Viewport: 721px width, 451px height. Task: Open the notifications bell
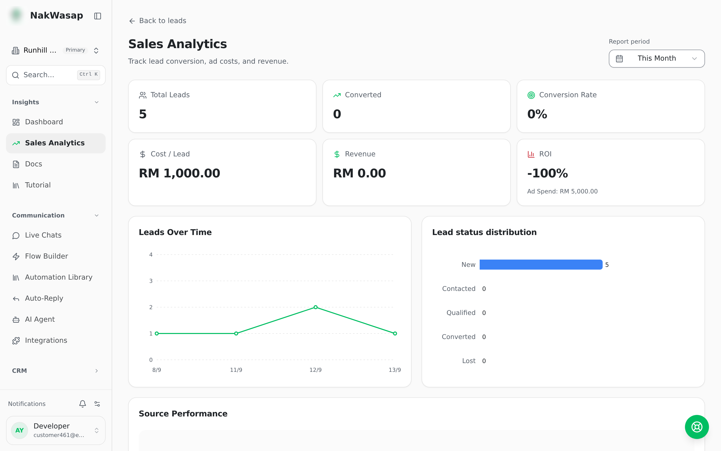point(83,404)
